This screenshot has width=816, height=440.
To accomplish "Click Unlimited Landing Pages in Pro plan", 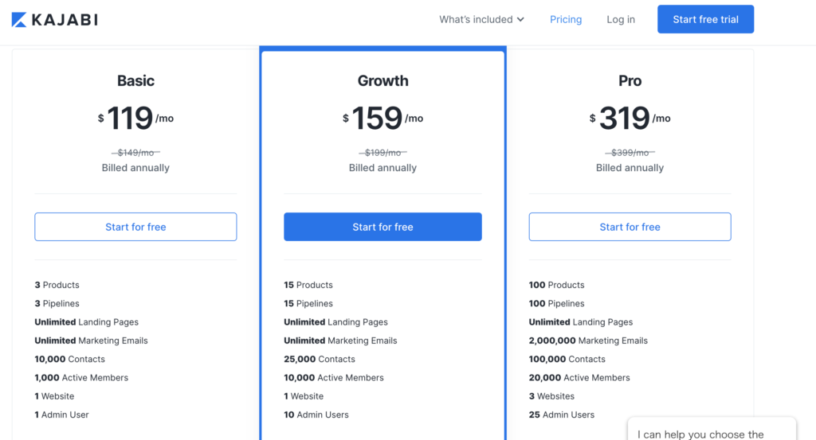I will [581, 322].
